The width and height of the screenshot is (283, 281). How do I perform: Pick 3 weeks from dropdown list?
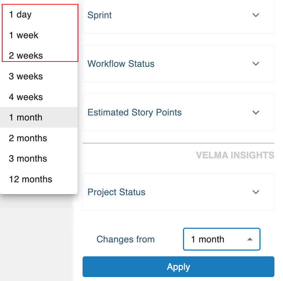coord(26,76)
